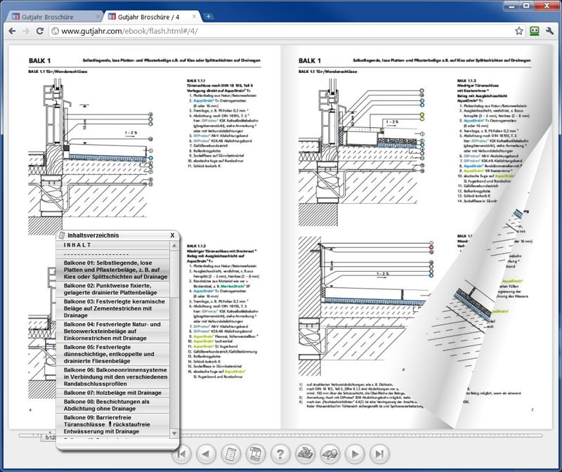This screenshot has height=472, width=562.
Task: Click the zoom magnifier book icon
Action: [329, 454]
